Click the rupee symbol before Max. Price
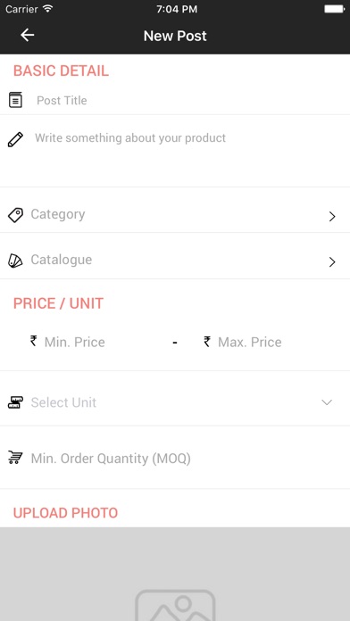The image size is (350, 621). 207,342
